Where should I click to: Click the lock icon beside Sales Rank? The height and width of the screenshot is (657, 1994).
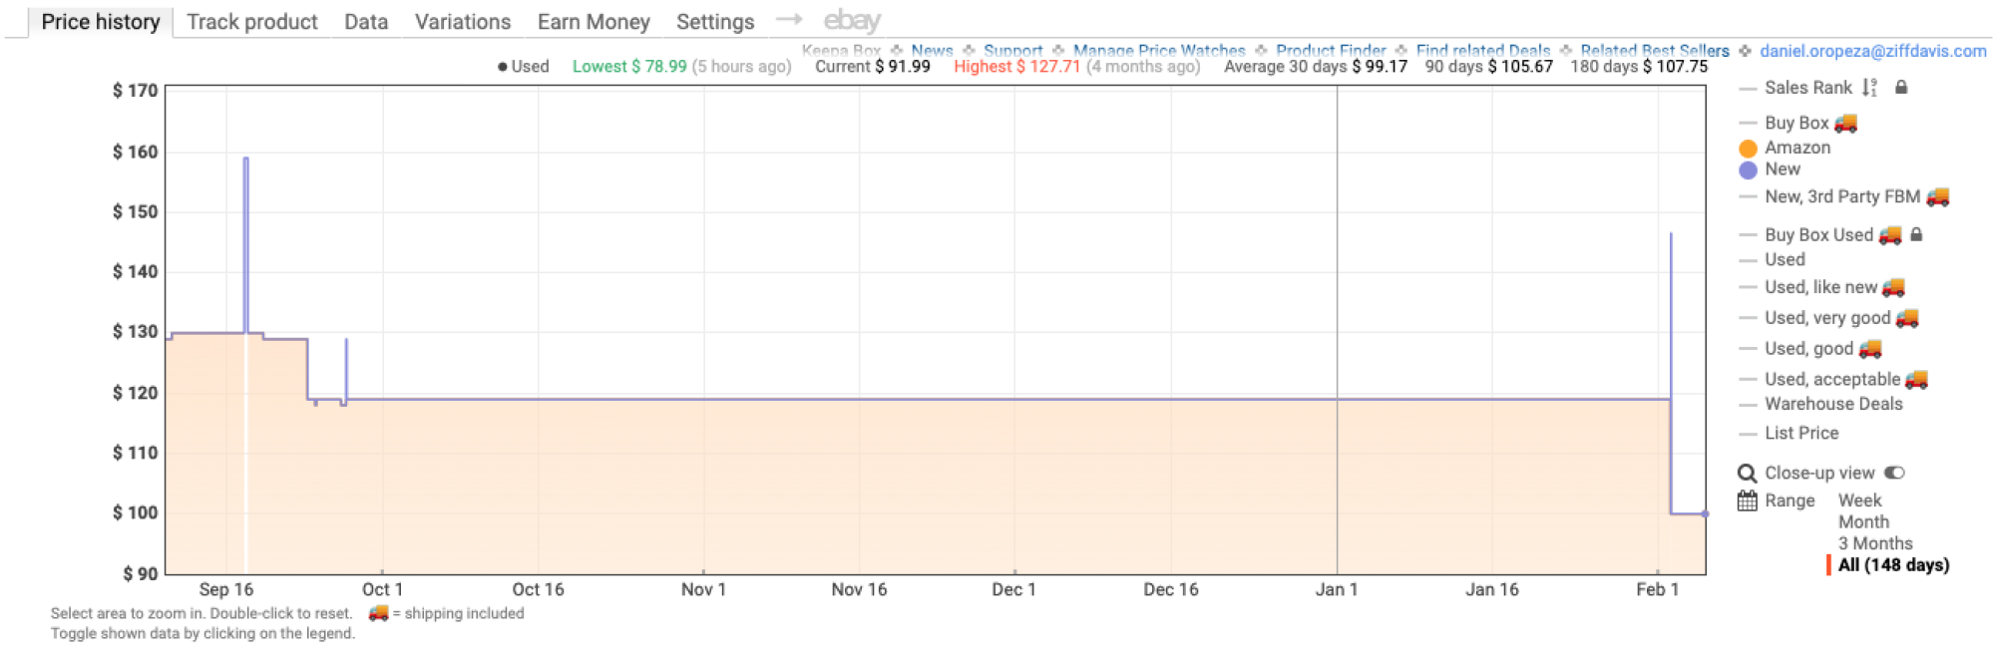1901,88
